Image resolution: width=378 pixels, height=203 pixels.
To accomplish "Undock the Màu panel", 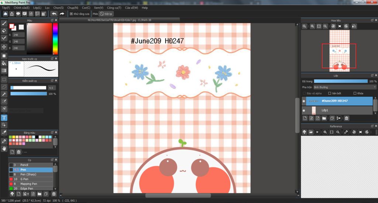I will point(52,20).
